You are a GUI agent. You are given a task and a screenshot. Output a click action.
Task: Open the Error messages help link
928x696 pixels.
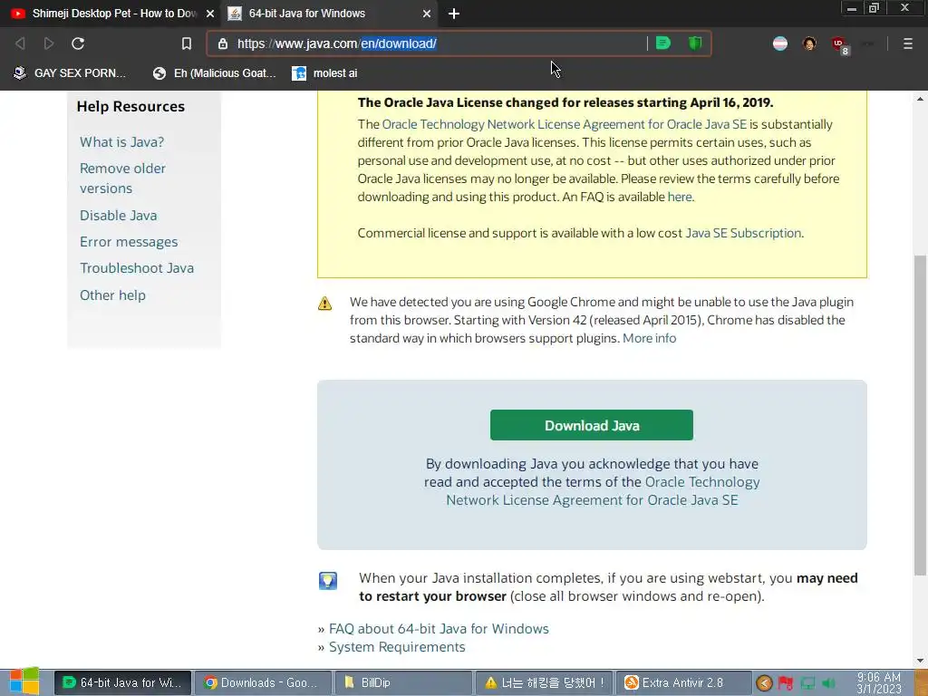tap(129, 241)
